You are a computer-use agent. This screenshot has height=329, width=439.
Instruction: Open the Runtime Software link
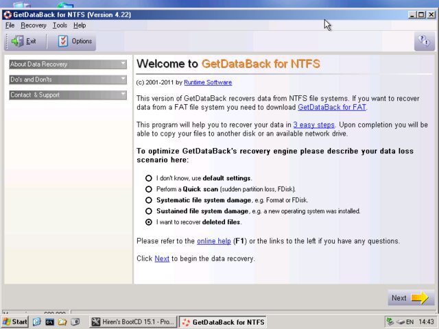coord(208,82)
